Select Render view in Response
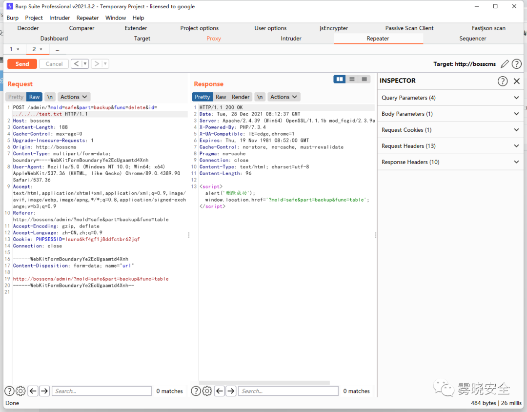Image resolution: width=527 pixels, height=412 pixels. [x=241, y=97]
